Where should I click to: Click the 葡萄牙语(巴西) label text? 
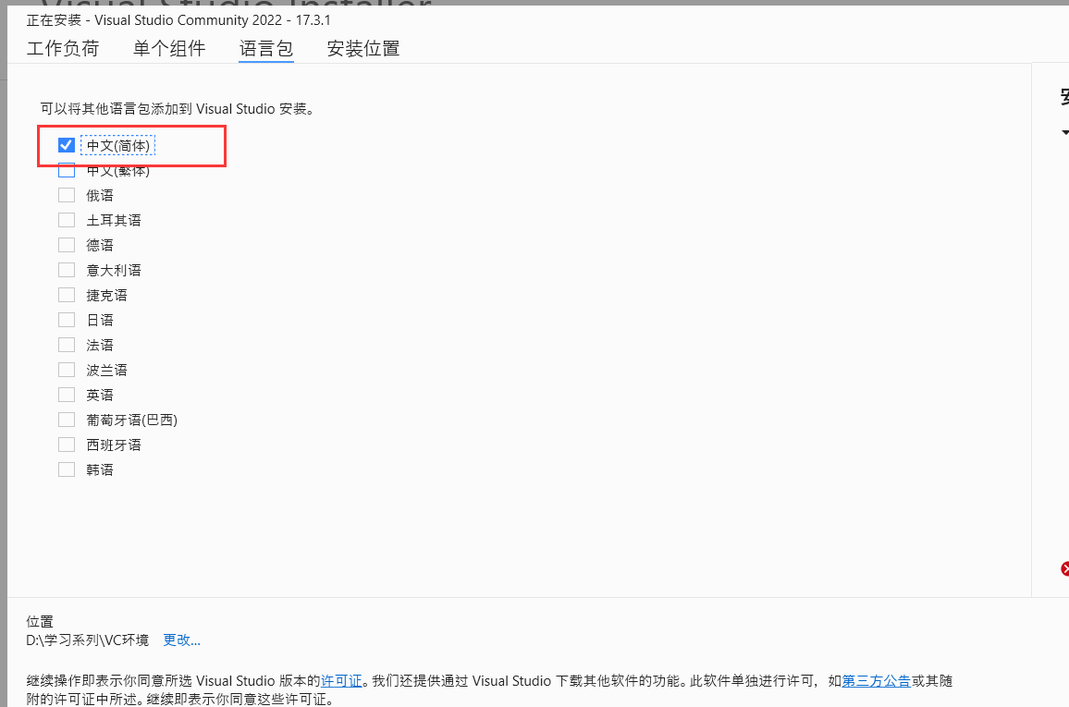pyautogui.click(x=131, y=421)
